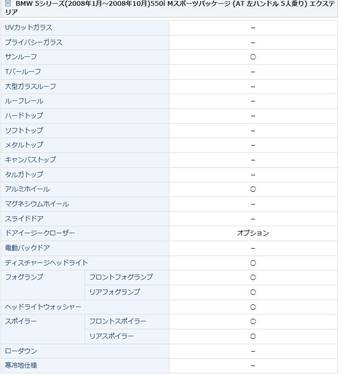This screenshot has height=374, width=341.
Task: Click the フロントスポイラー circle mark
Action: [253, 322]
